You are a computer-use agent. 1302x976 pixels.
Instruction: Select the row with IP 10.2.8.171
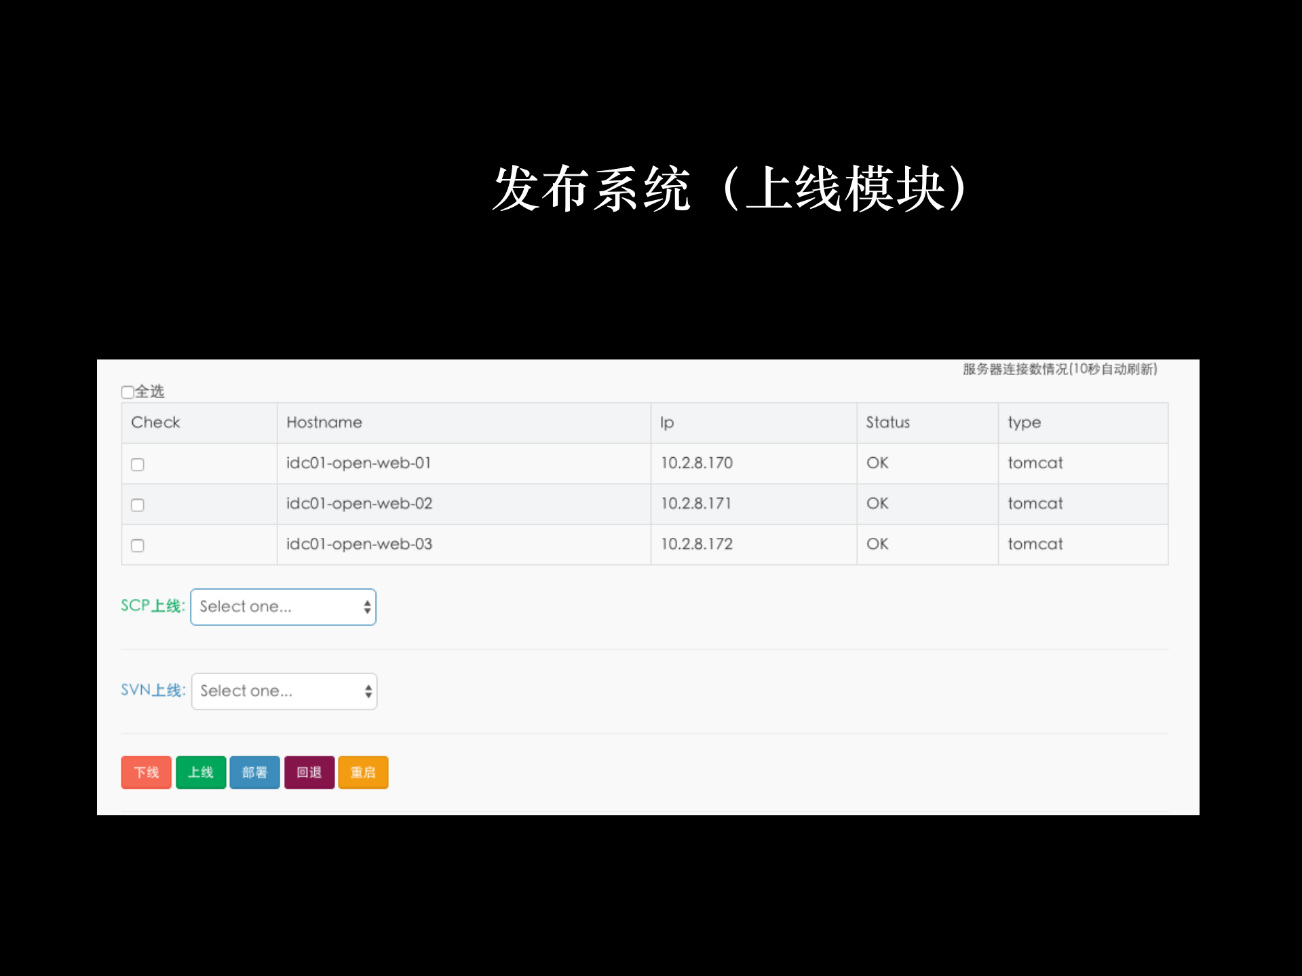(x=696, y=503)
